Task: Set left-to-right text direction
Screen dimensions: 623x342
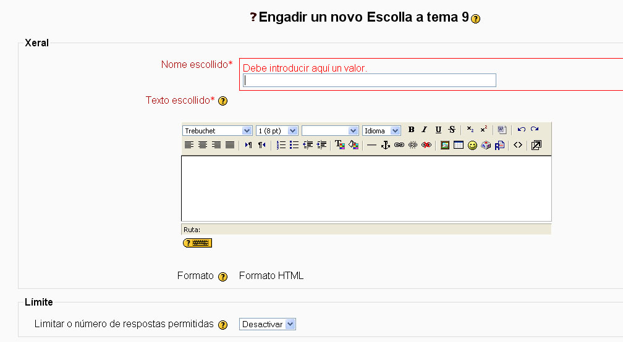Action: [x=248, y=145]
